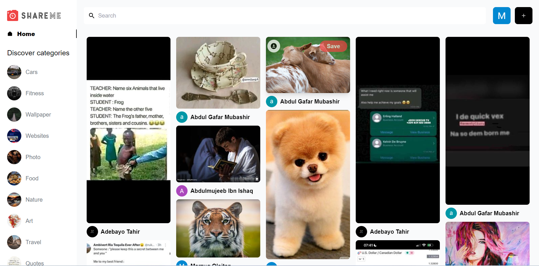The height and width of the screenshot is (266, 539).
Task: View the broken teacup pin
Action: (218, 73)
